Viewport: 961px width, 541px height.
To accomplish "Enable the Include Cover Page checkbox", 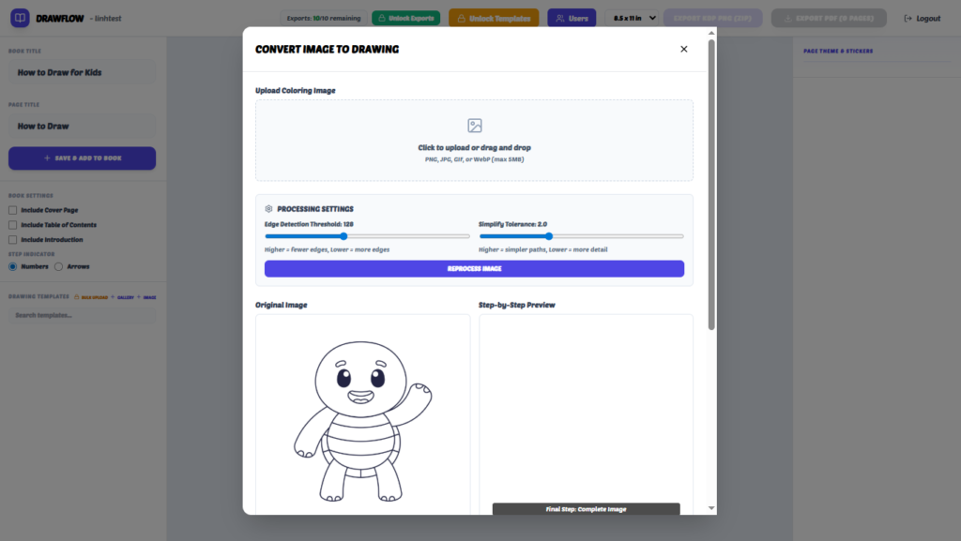I will pyautogui.click(x=11, y=209).
